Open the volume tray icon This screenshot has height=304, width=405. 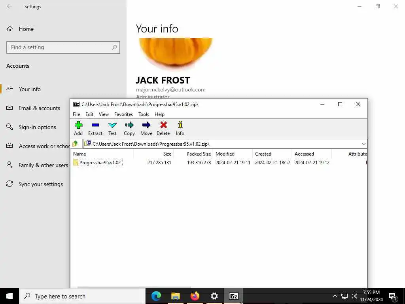pos(354,296)
